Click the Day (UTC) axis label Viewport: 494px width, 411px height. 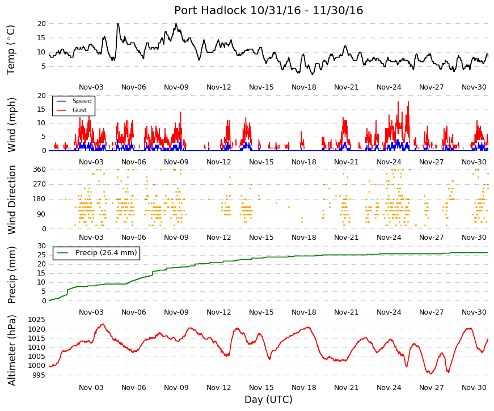click(x=268, y=400)
